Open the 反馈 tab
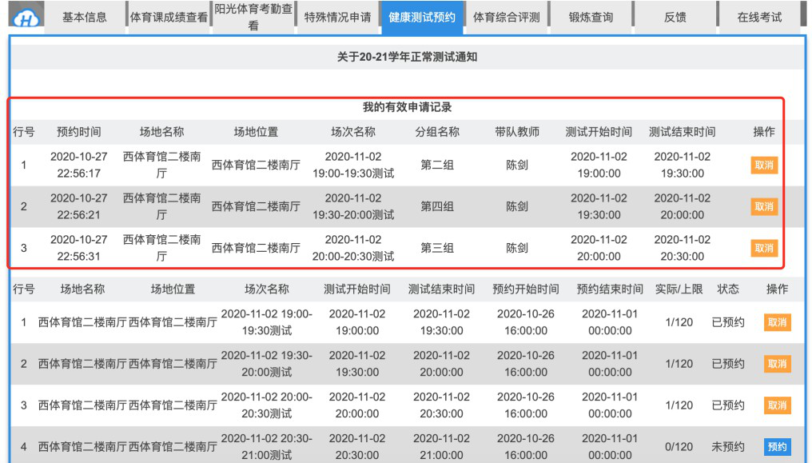 click(x=675, y=18)
